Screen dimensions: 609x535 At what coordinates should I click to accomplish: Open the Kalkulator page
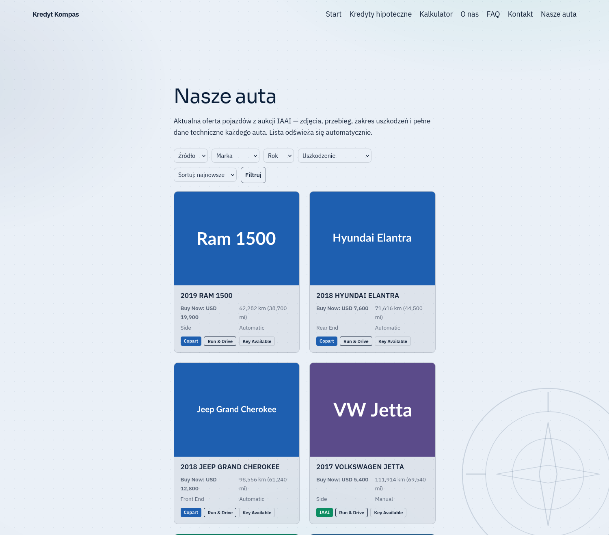[x=436, y=14]
